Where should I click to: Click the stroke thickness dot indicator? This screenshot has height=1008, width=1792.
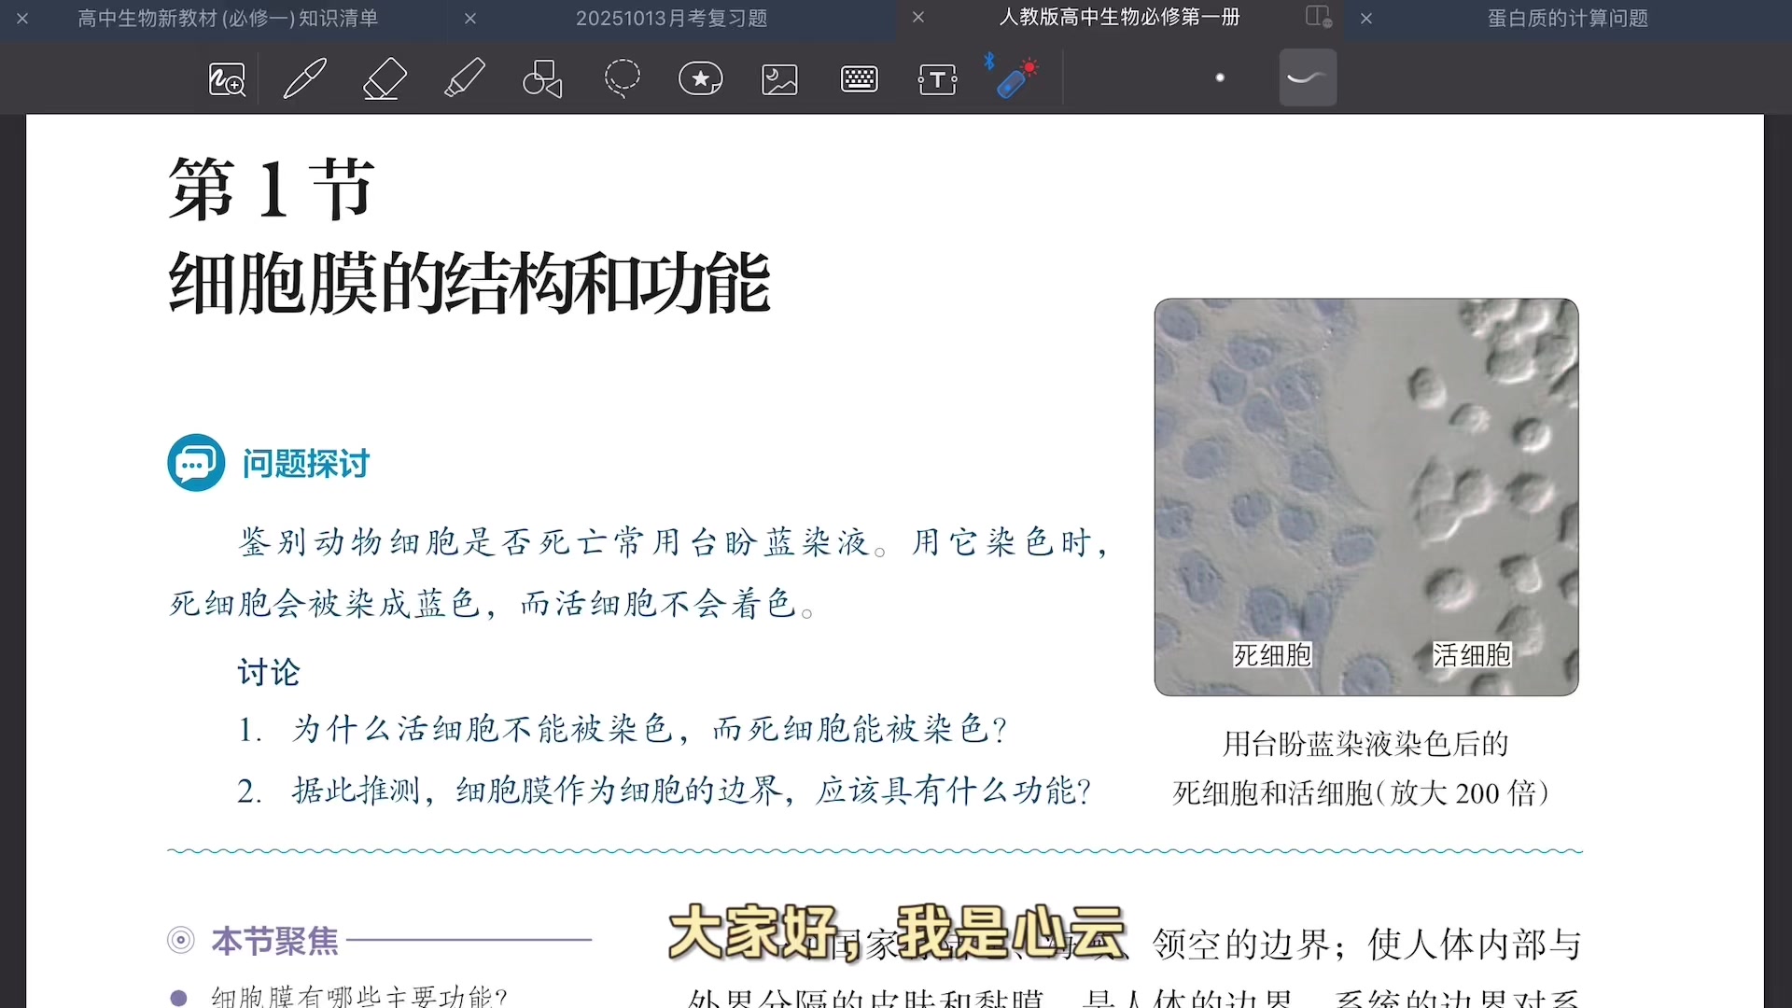pyautogui.click(x=1220, y=78)
